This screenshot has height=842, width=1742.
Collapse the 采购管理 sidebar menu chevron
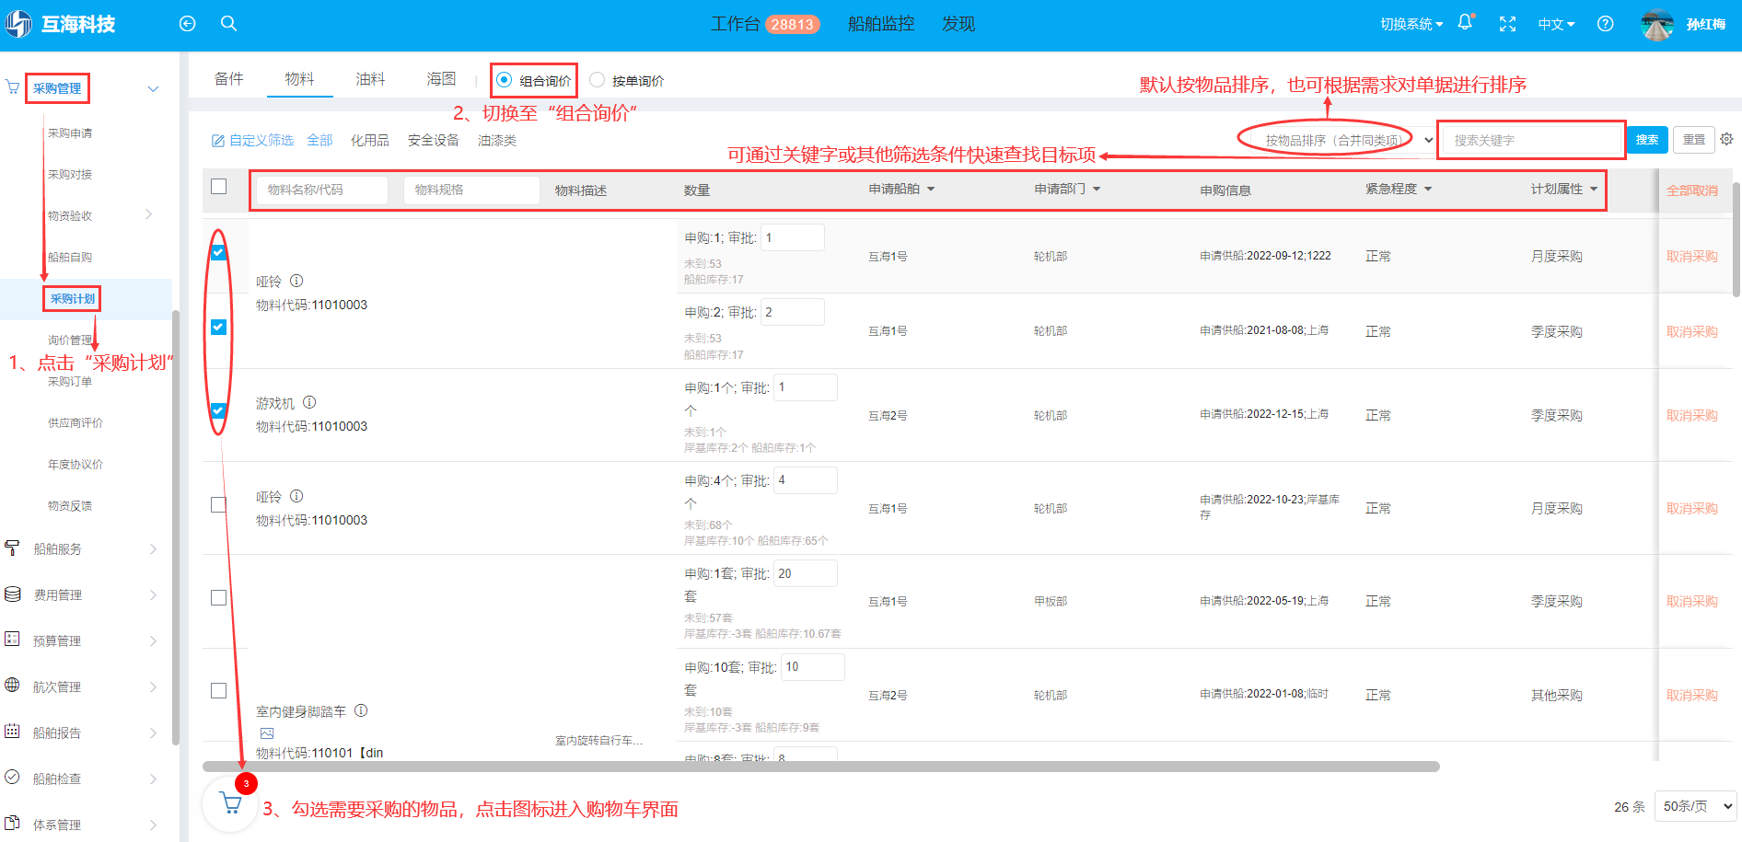pyautogui.click(x=154, y=88)
